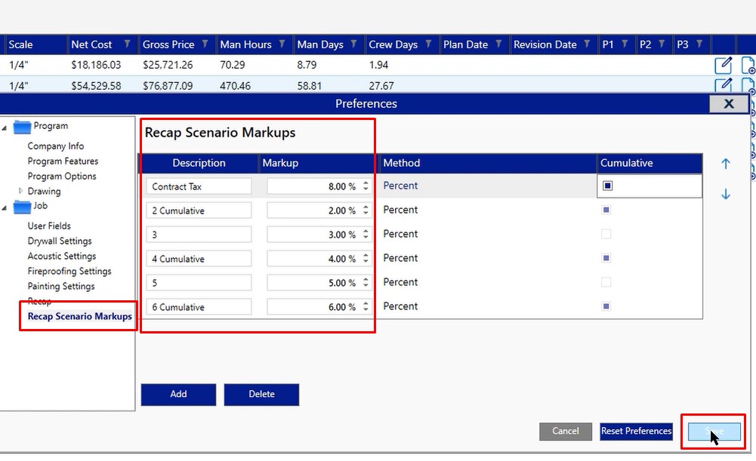Toggle Cumulative checkbox for Contract Tax
Viewport: 756px width, 461px height.
coord(606,186)
